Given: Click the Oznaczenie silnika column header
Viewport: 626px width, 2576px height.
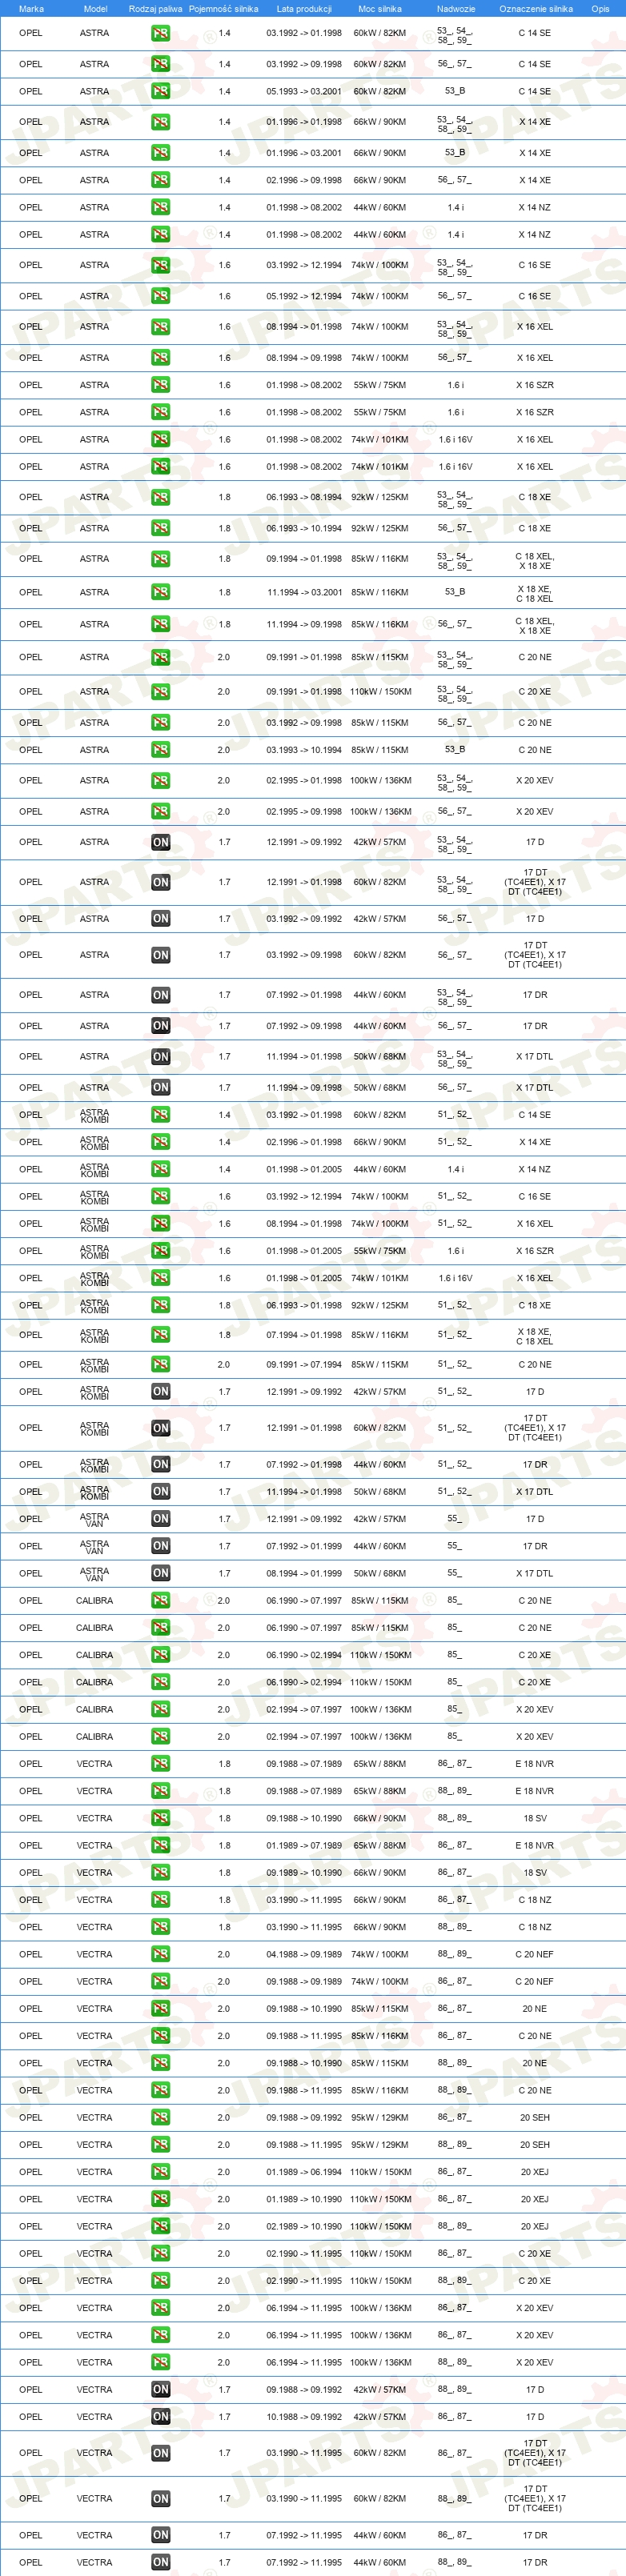Looking at the screenshot, I should pos(536,9).
